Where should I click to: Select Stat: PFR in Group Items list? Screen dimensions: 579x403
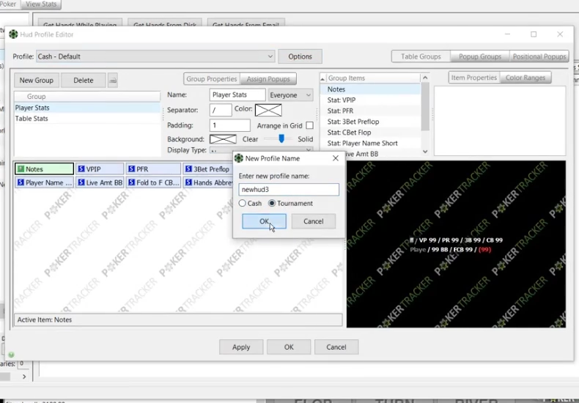[x=370, y=111]
